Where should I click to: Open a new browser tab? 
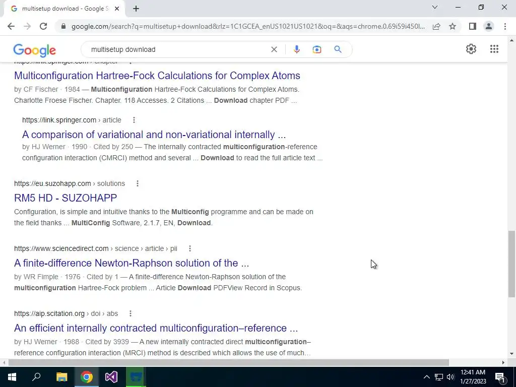(136, 9)
